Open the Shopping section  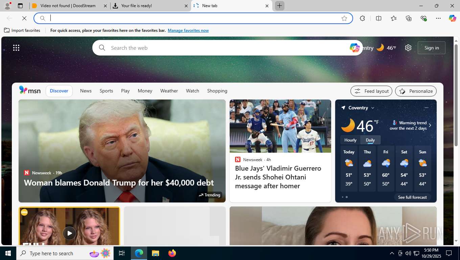point(217,91)
